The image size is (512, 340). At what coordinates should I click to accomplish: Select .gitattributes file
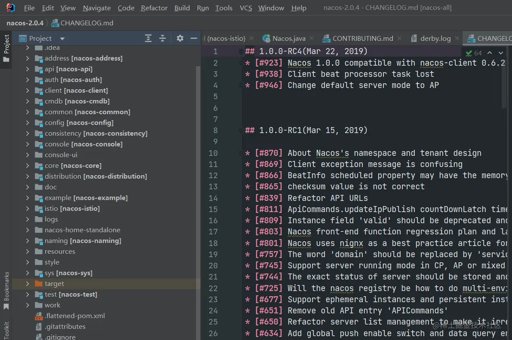point(61,327)
